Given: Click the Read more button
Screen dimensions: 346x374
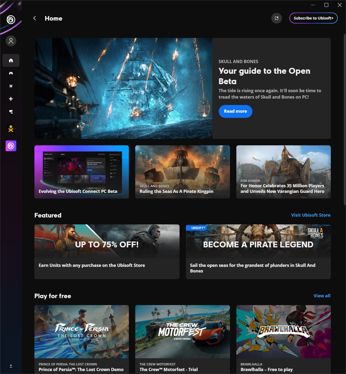Looking at the screenshot, I should click(236, 111).
